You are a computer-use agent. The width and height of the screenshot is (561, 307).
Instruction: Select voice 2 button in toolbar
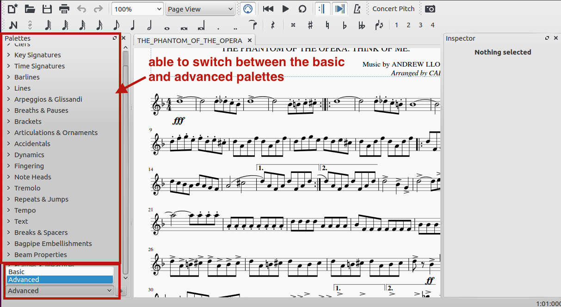click(408, 25)
